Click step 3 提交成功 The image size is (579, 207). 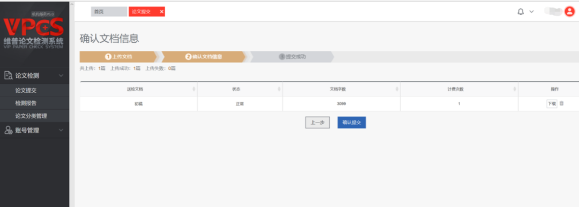[x=293, y=57]
